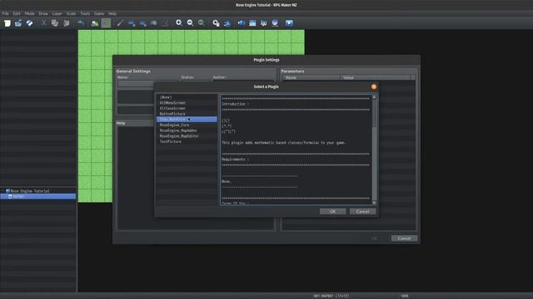Image resolution: width=533 pixels, height=299 pixels.
Task: Click the Playtest play toolbar icon
Action: click(x=289, y=23)
